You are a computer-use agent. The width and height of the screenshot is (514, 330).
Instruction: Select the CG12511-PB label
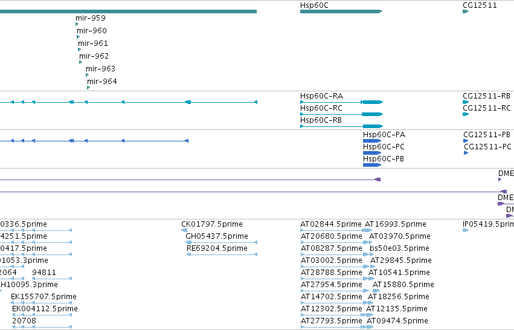click(x=487, y=135)
